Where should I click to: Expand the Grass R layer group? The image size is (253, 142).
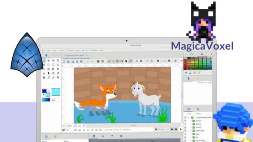point(191,121)
